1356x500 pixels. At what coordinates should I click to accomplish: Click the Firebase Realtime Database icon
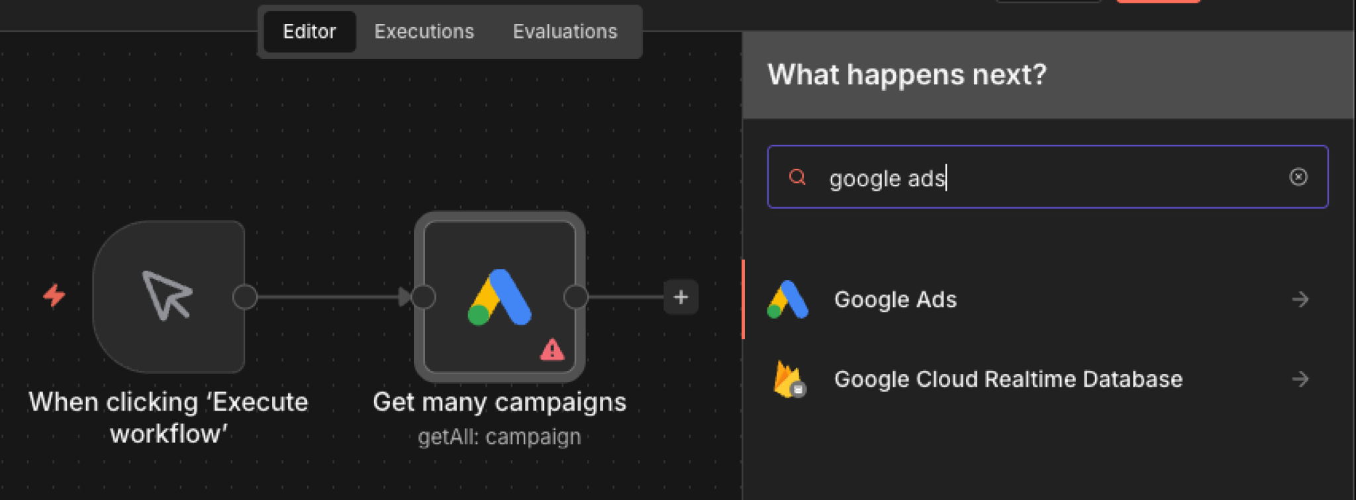click(788, 379)
